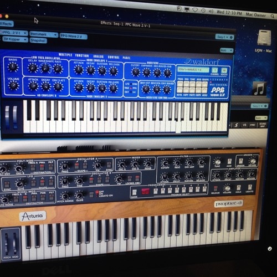Viewport: 277px width, 277px height.
Task: Click the PPG CUTOFF modifier knob
Action: [135, 72]
